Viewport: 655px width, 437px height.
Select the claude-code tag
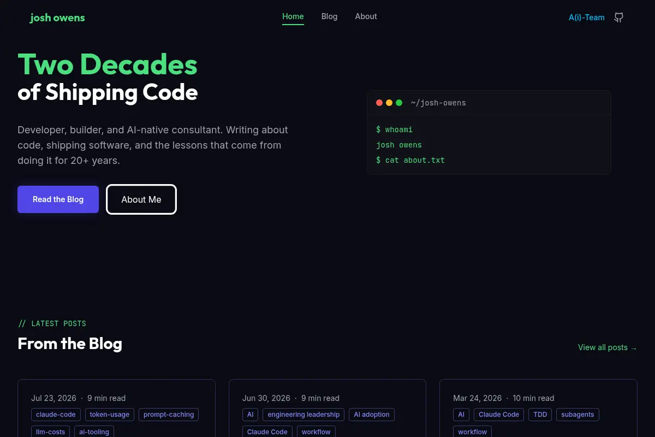point(56,415)
